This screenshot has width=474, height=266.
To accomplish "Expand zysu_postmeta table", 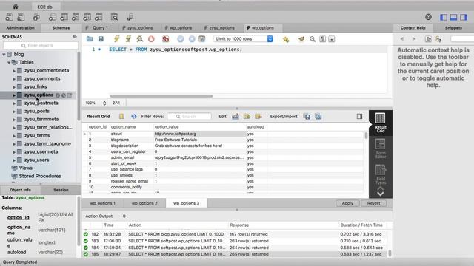I will point(14,103).
